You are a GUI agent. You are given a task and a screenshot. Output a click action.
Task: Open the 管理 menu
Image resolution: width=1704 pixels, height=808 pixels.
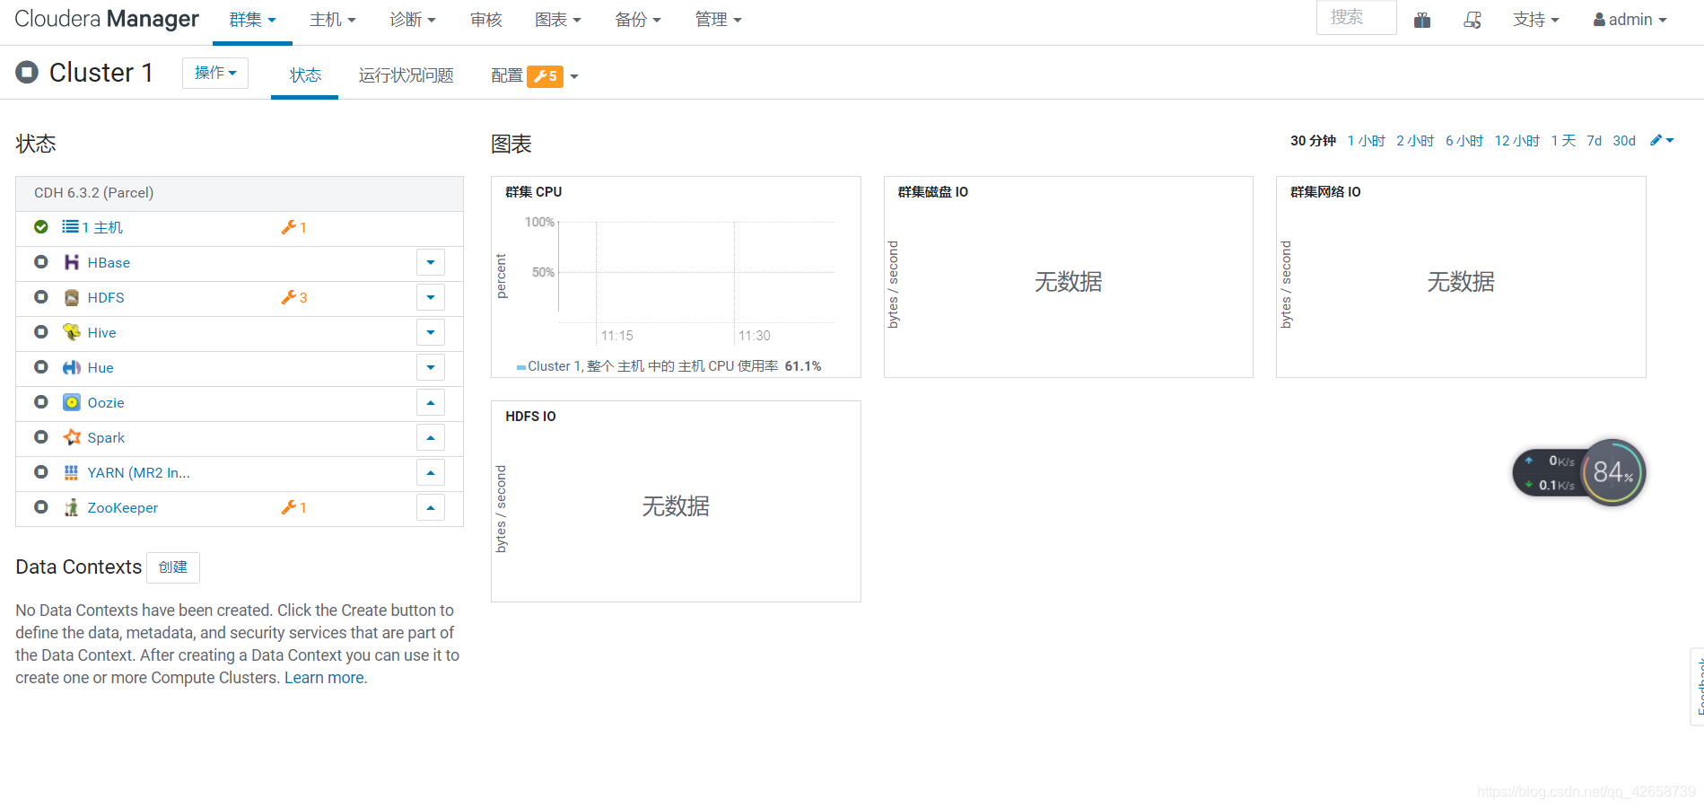(x=719, y=20)
